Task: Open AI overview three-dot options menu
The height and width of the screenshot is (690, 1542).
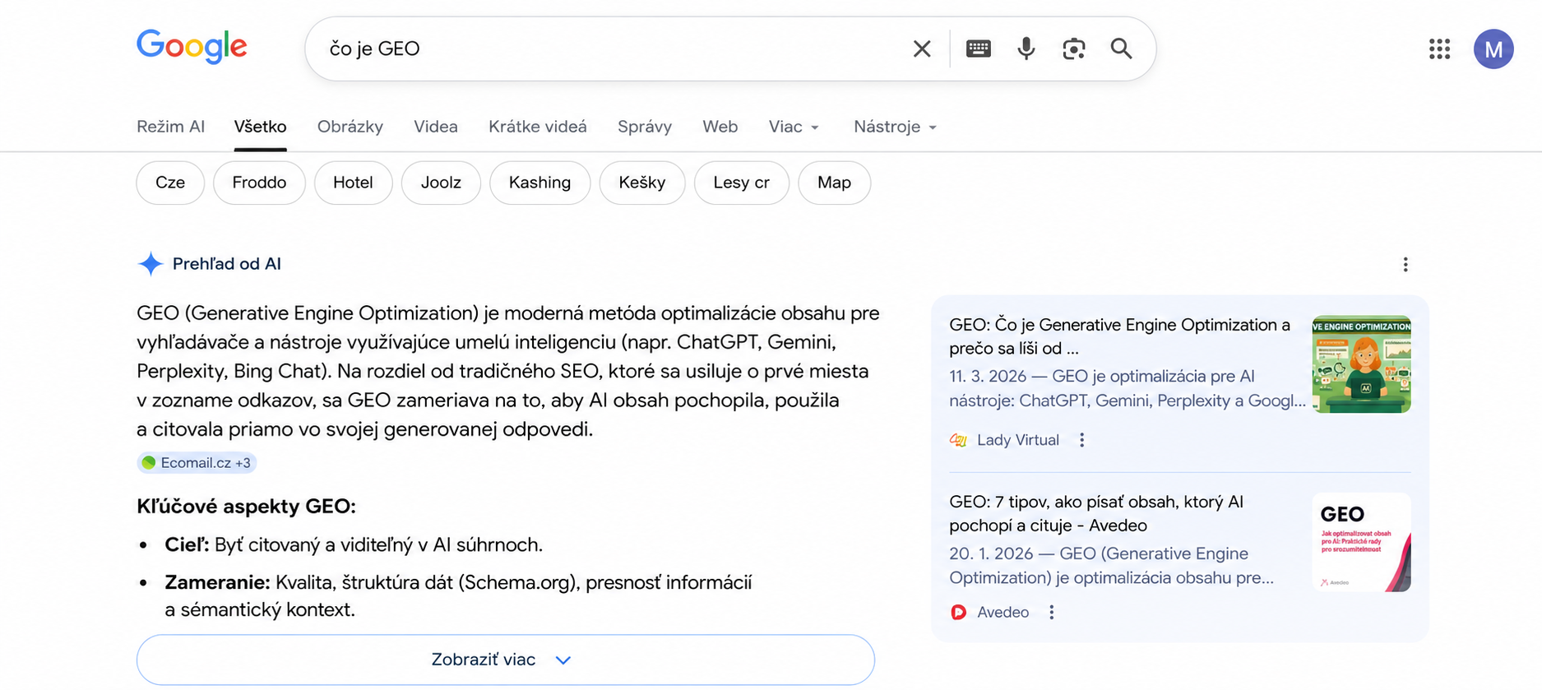Action: click(x=1405, y=264)
